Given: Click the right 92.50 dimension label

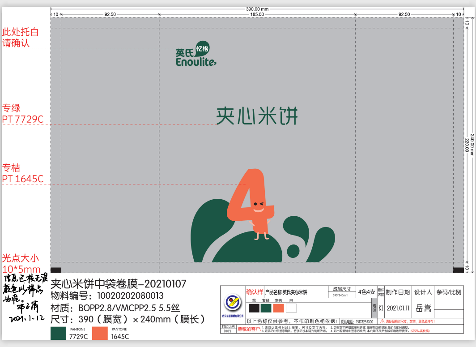Looking at the screenshot, I should 404,14.
